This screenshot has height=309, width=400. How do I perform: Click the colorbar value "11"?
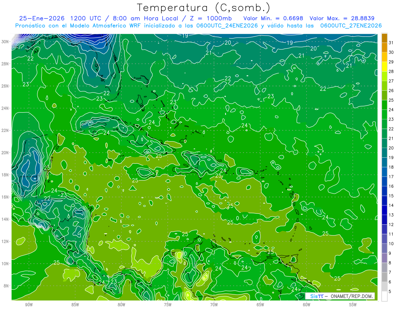point(391,234)
